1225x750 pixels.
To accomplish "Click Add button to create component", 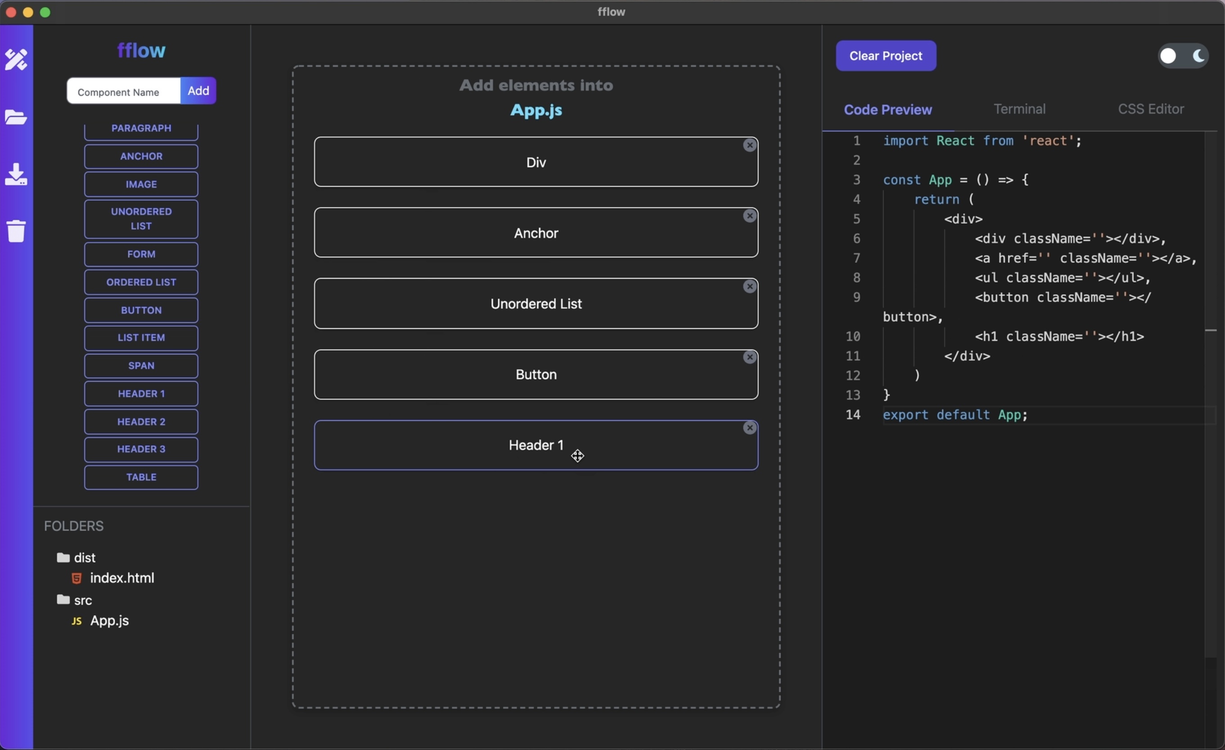I will point(198,90).
